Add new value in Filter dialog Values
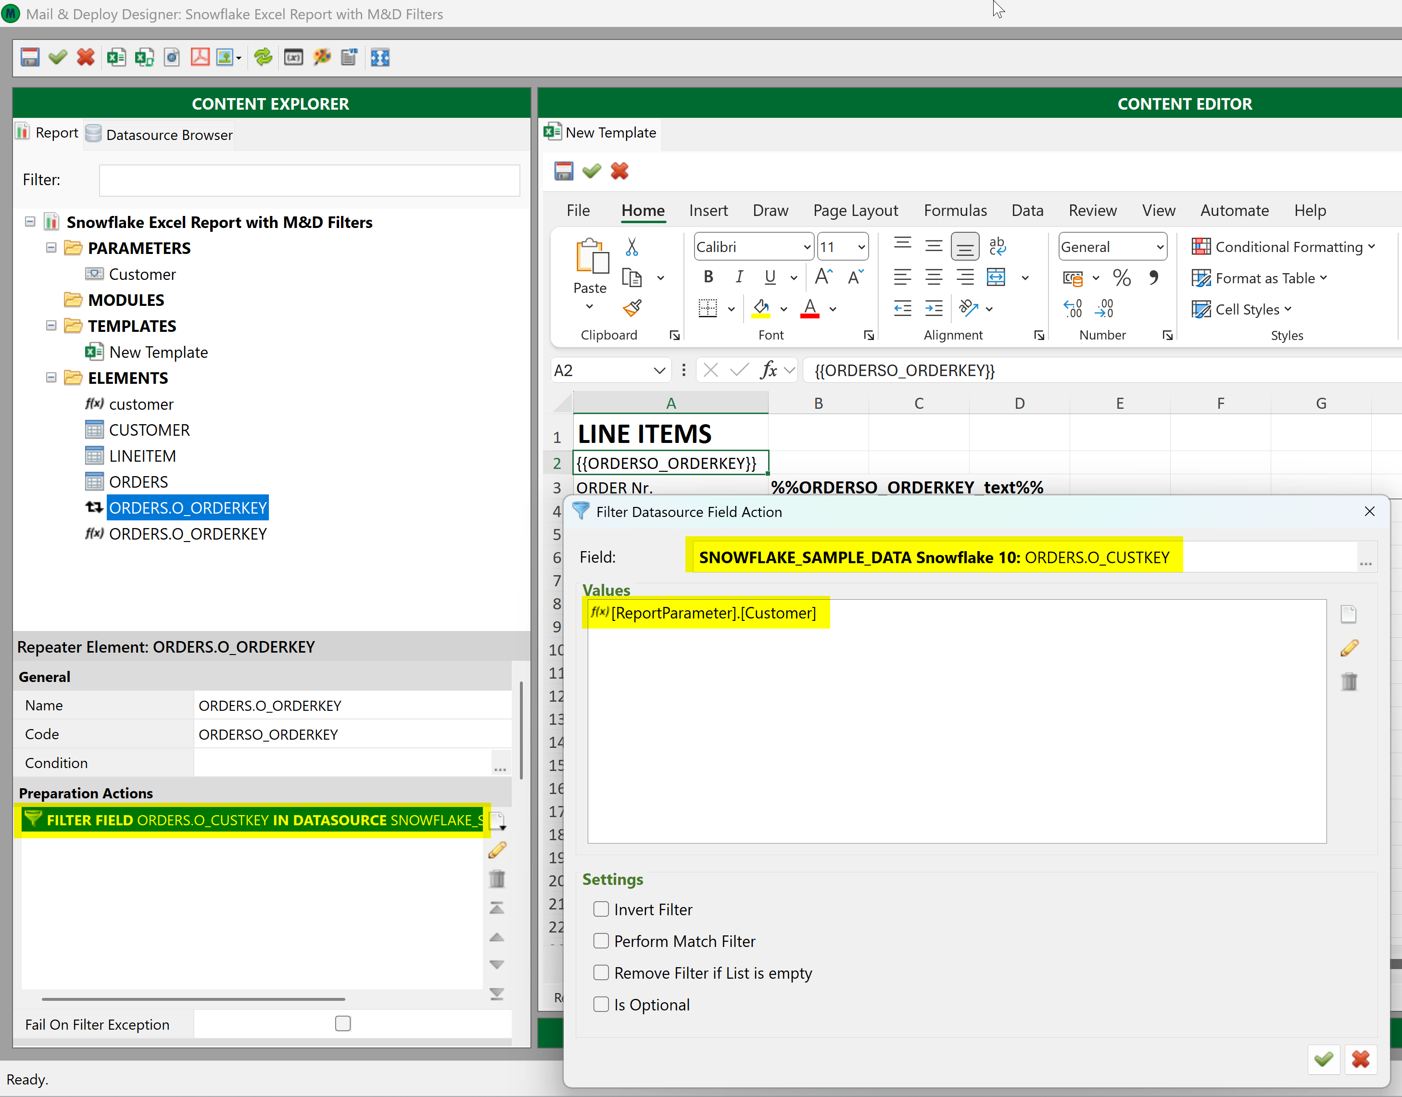Image resolution: width=1402 pixels, height=1097 pixels. (1348, 615)
